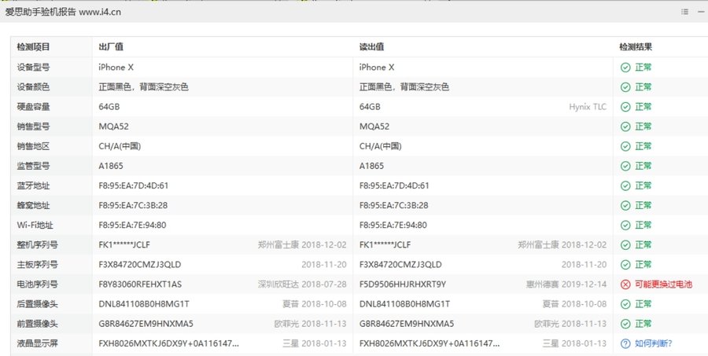Select the 监管型号 row label
This screenshot has height=356, width=708.
[x=33, y=166]
